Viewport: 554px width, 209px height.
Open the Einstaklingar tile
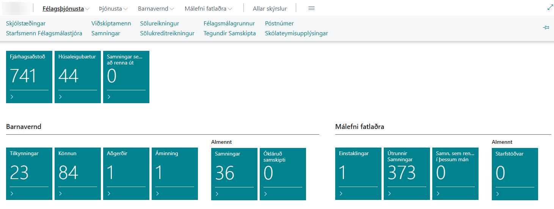358,173
